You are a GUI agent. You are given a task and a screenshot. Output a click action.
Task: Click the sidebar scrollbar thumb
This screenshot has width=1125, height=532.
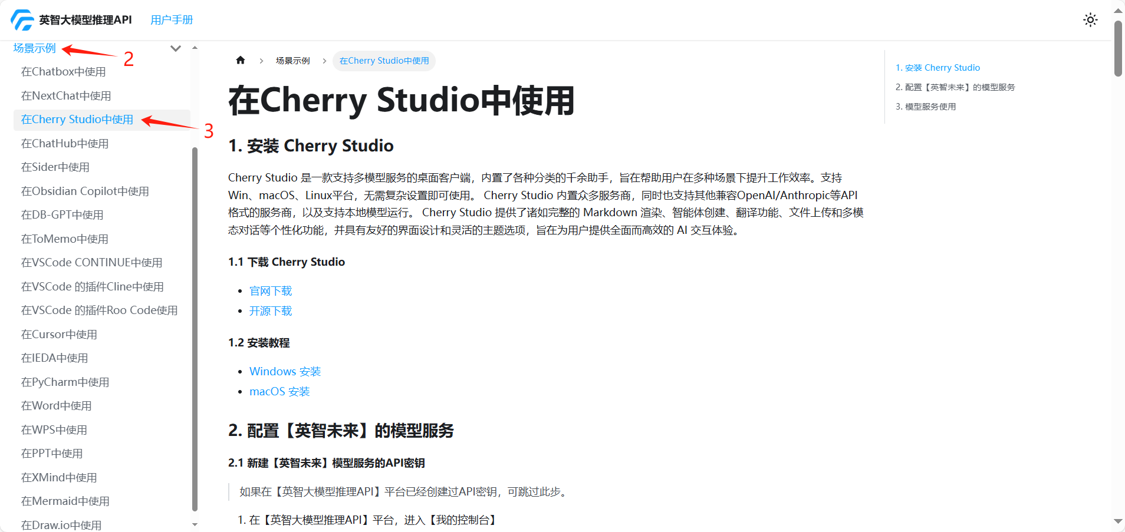point(195,329)
